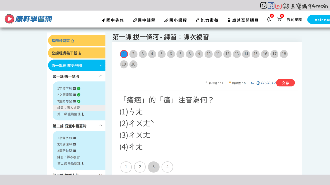
Task: Click the red 交卷 submit button
Action: pos(285,83)
